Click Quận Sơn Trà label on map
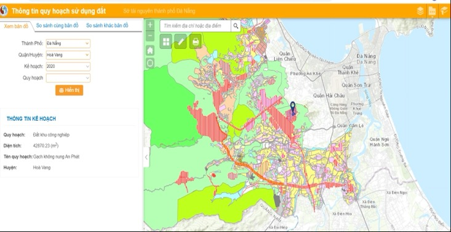 (x=356, y=85)
